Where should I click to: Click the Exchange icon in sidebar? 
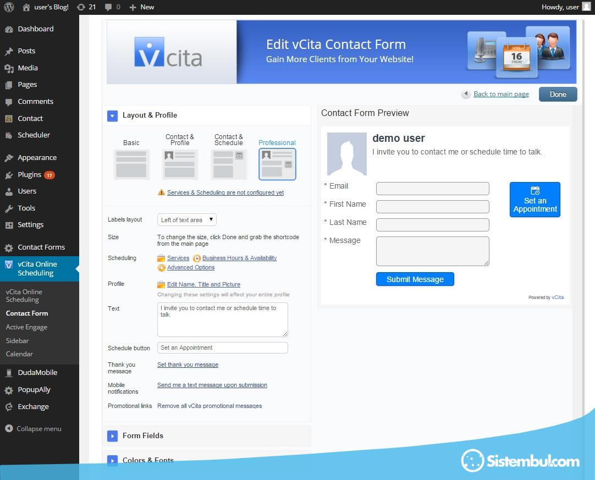9,407
